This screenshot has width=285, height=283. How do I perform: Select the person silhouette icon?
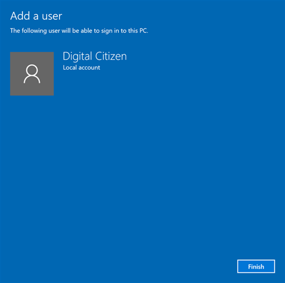click(x=32, y=74)
